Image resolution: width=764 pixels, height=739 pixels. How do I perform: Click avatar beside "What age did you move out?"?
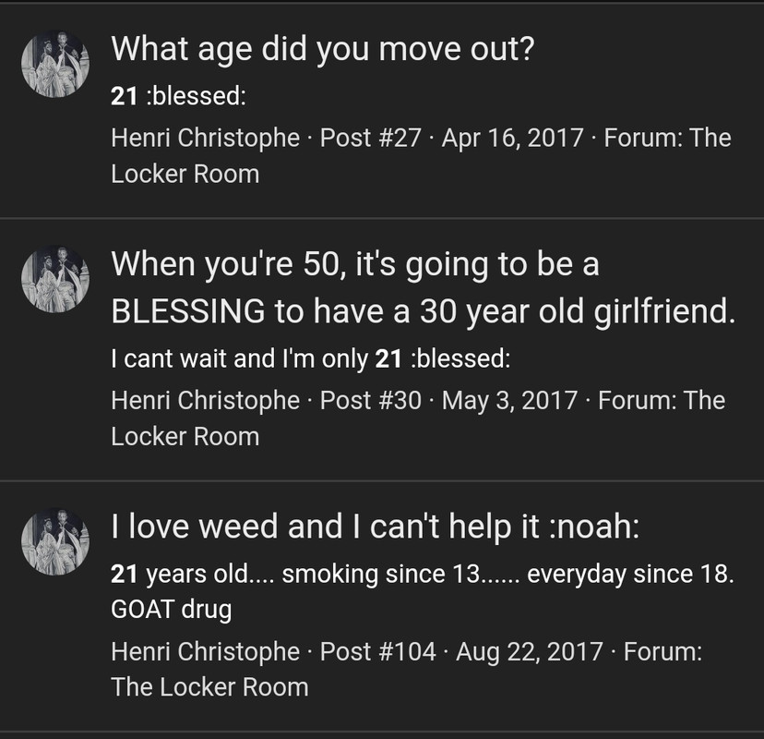point(55,64)
